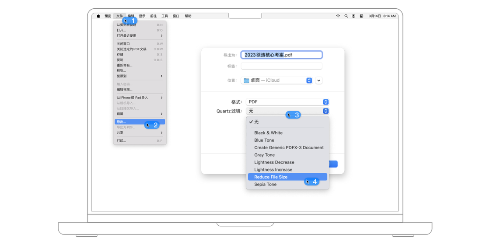
Task: Click the user account icon in menu bar
Action: click(x=353, y=16)
